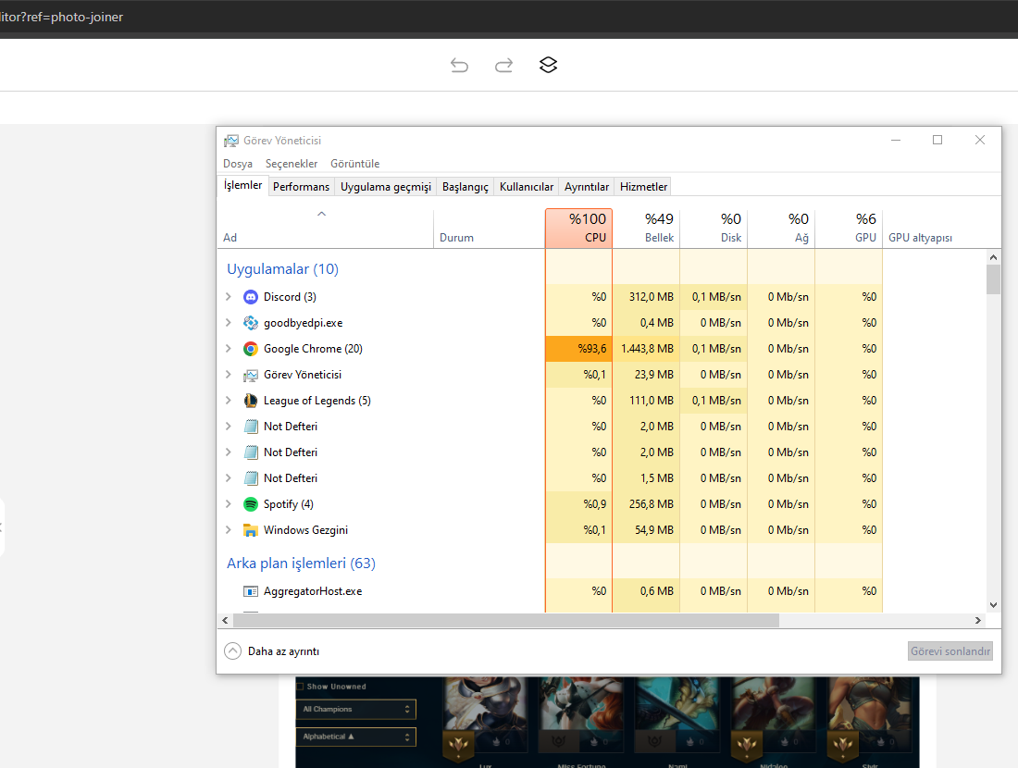Click the Uygulamalar (10) group heading
The image size is (1018, 768).
pos(282,268)
